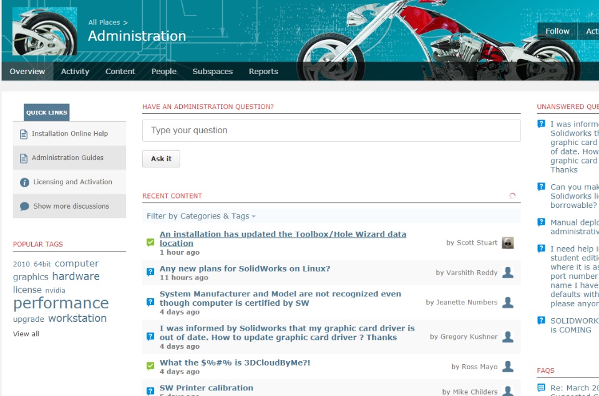Click the info icon beside Licensing and Activation

[24, 182]
